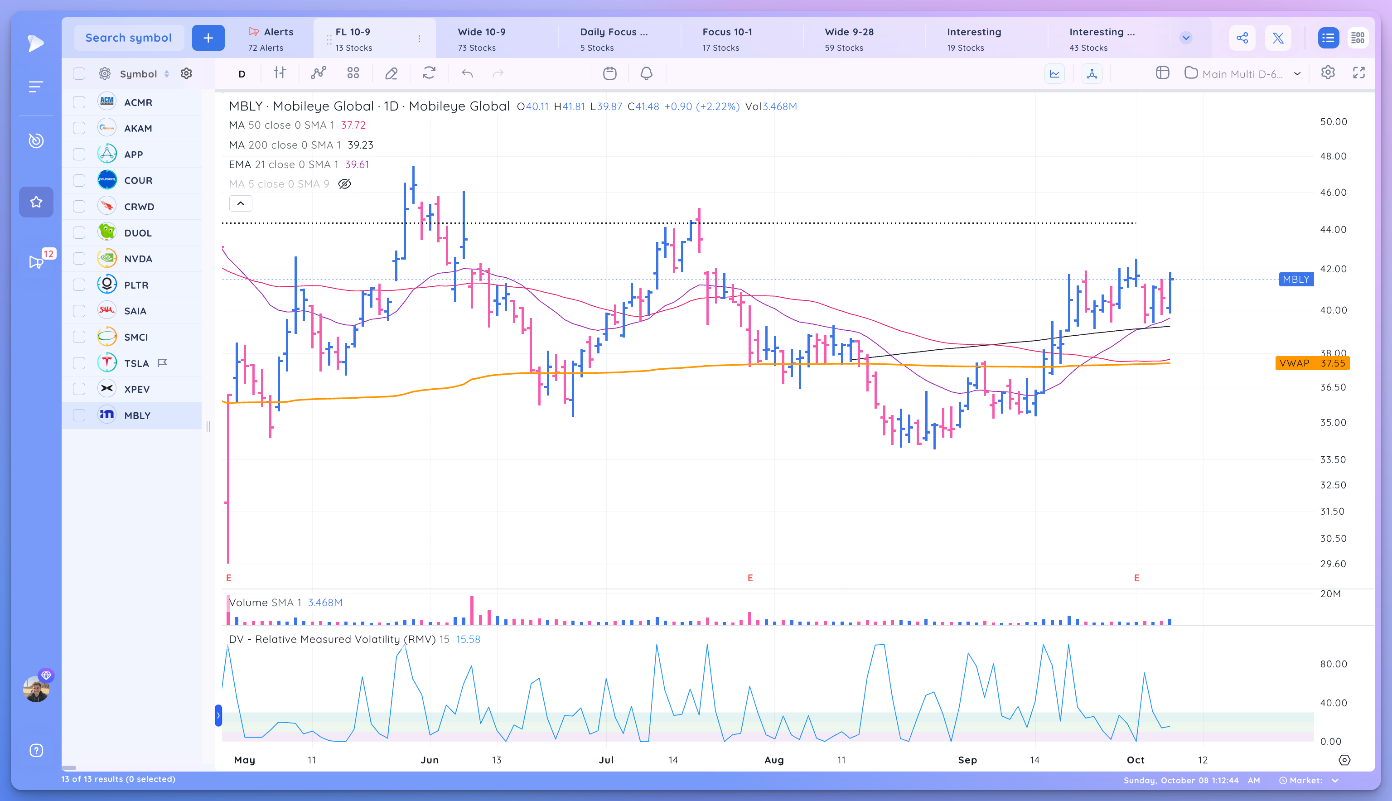The width and height of the screenshot is (1392, 801).
Task: Check the PLTR row checkbox
Action: (x=79, y=285)
